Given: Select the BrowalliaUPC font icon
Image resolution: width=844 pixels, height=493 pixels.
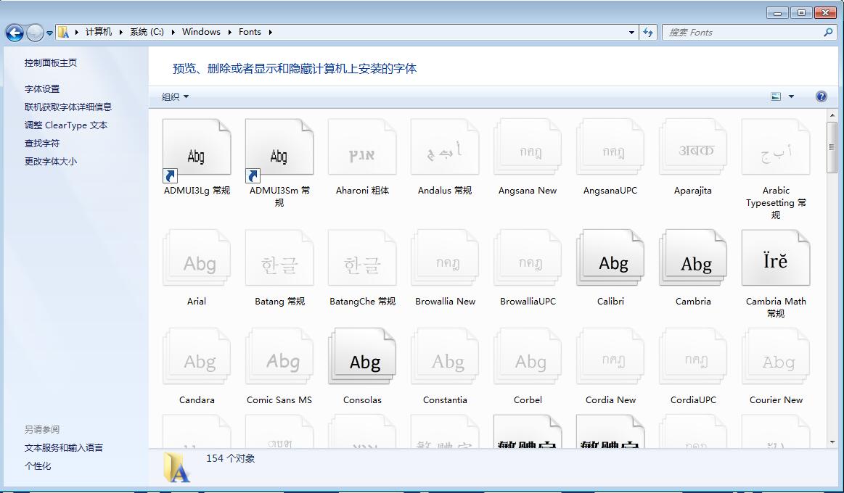Looking at the screenshot, I should [528, 259].
